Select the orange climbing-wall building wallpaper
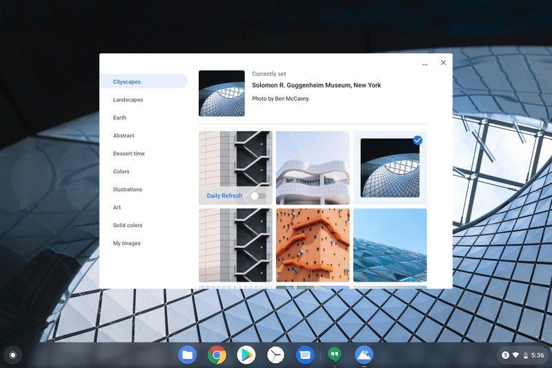This screenshot has width=552, height=368. coord(313,245)
